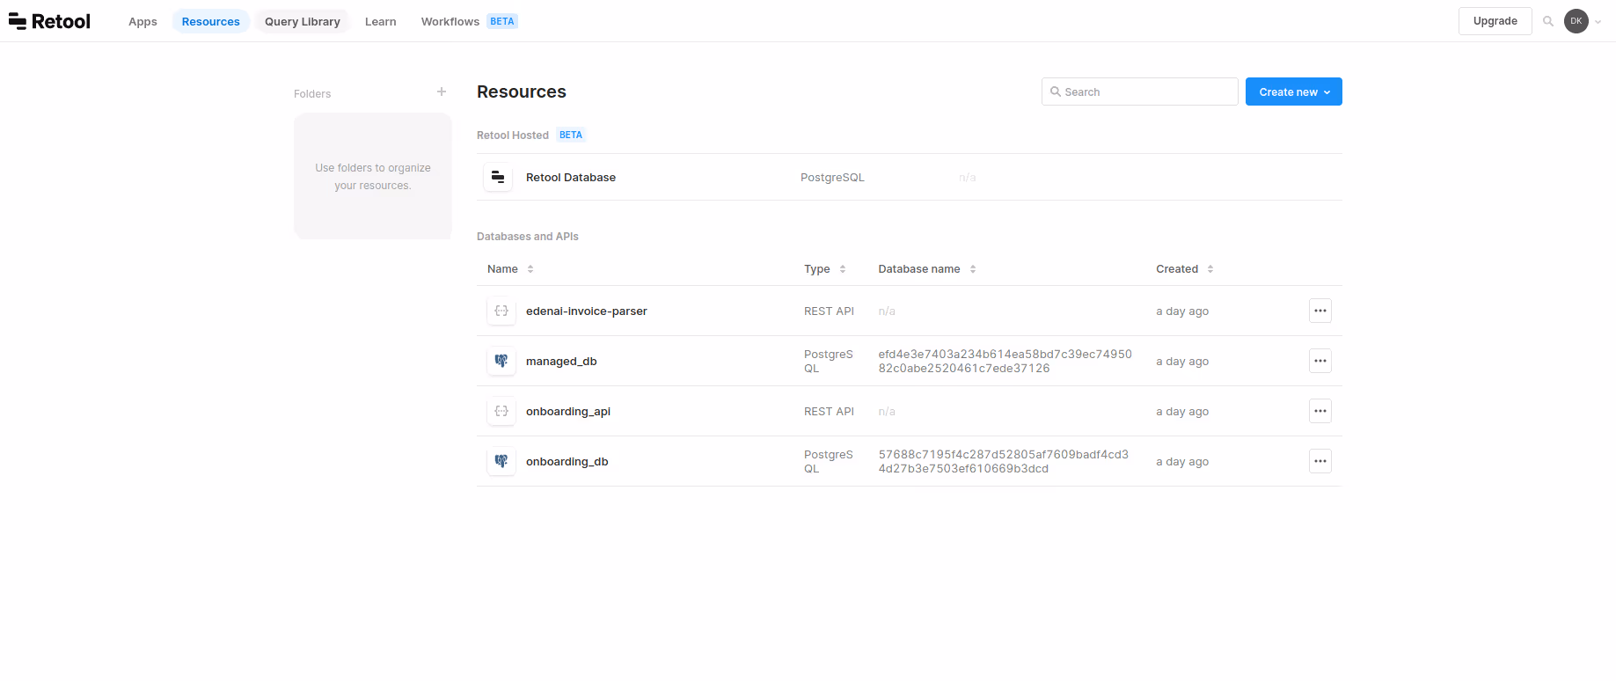Sort by Database name column arrows
Screen dimensions: 1616x681
point(973,269)
